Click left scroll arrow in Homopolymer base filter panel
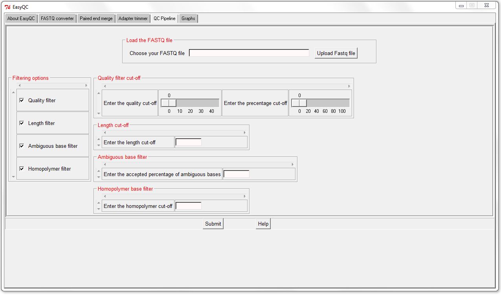Viewport: 501px width, 296px height. click(x=105, y=197)
